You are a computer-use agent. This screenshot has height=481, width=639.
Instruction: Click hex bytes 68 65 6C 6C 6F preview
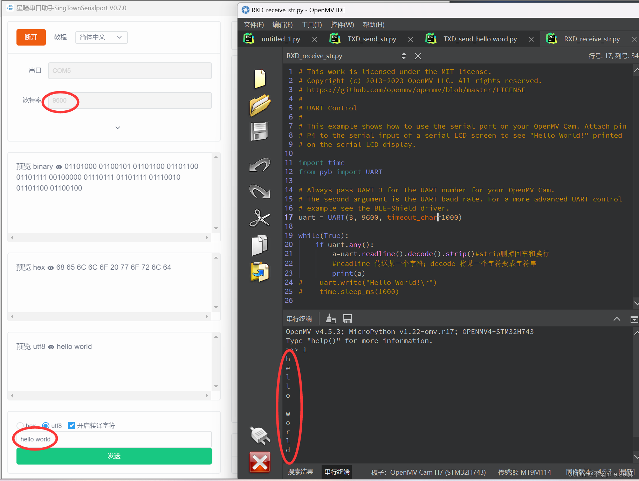click(x=114, y=267)
